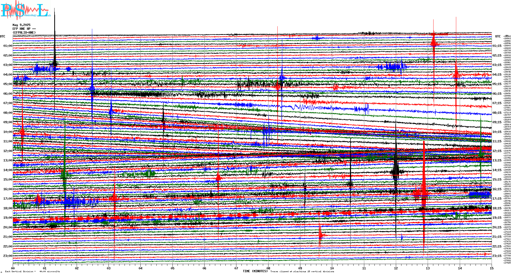Click the 07:00 hour label
512x275 pixels.
point(8,103)
